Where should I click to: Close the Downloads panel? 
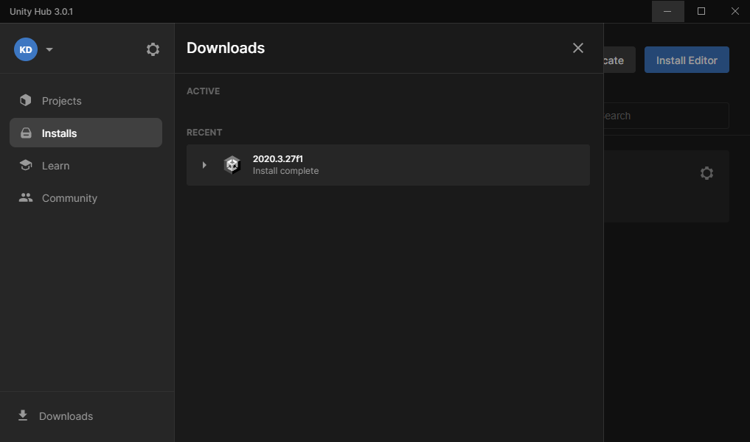578,48
